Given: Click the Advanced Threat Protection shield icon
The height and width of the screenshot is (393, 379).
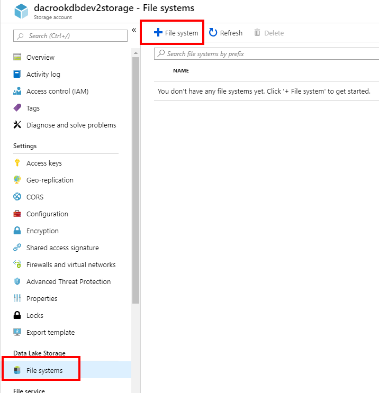Looking at the screenshot, I should coord(17,281).
